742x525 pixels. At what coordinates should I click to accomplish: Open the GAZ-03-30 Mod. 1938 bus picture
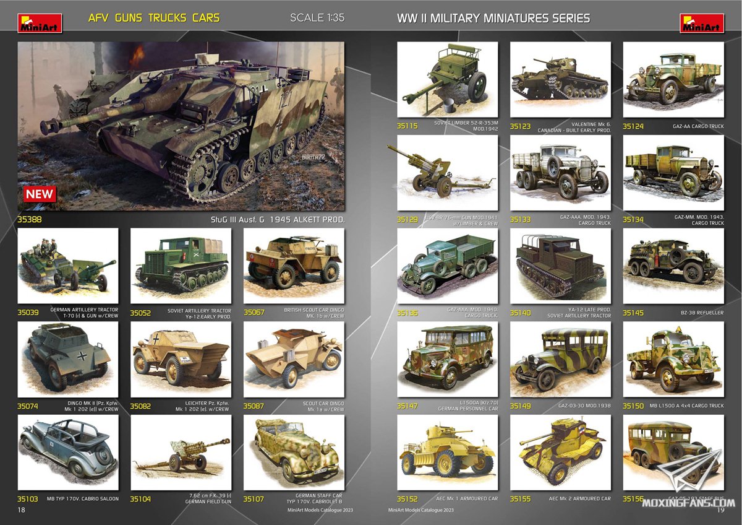point(560,360)
